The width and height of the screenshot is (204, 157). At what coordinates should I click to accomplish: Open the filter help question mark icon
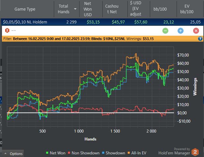(200, 39)
